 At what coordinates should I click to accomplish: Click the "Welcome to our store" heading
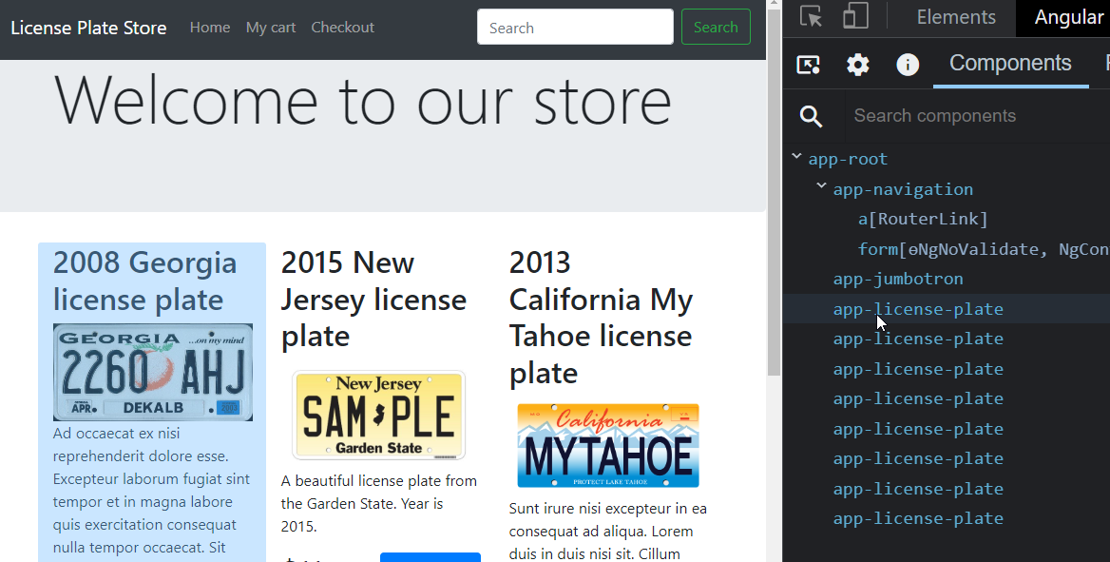pos(362,101)
